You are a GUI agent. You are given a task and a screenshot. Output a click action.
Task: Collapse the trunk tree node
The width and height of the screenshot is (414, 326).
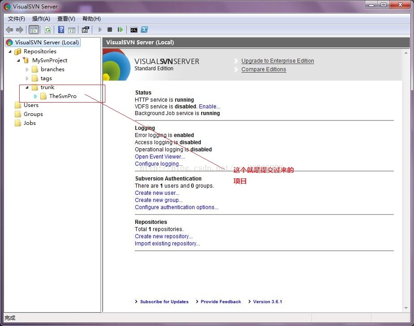pos(27,87)
